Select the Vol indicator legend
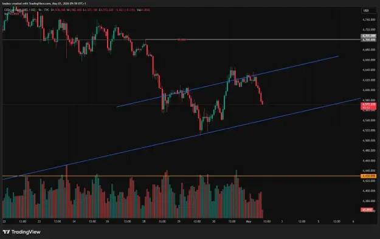 (x=12, y=14)
